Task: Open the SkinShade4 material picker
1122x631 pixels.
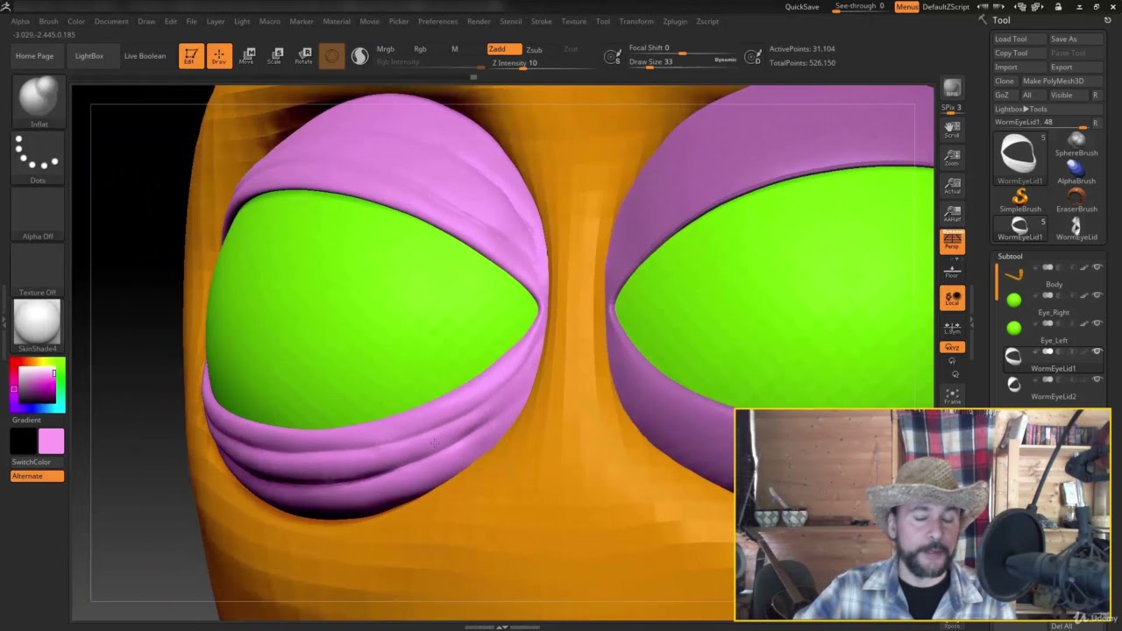Action: click(39, 326)
